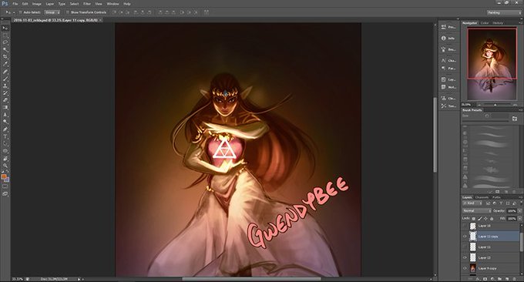
Task: Switch to the Channels tab
Action: (482, 197)
